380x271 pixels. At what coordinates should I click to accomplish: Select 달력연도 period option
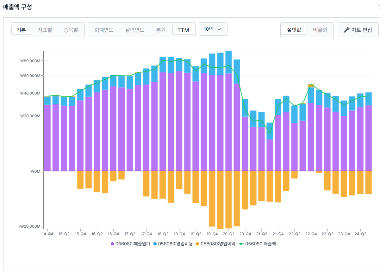pyautogui.click(x=135, y=30)
